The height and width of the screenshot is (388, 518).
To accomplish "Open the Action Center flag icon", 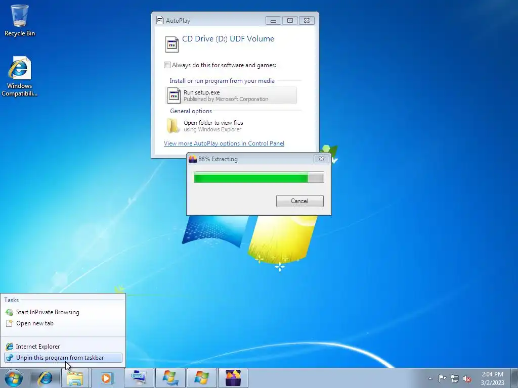I will 442,378.
